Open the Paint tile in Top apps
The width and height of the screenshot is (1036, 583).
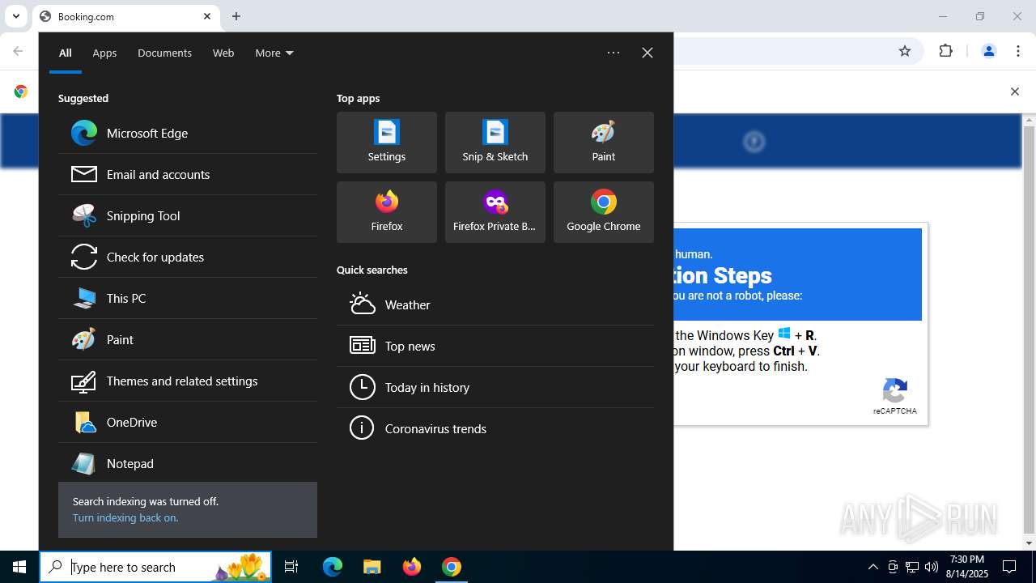[604, 143]
